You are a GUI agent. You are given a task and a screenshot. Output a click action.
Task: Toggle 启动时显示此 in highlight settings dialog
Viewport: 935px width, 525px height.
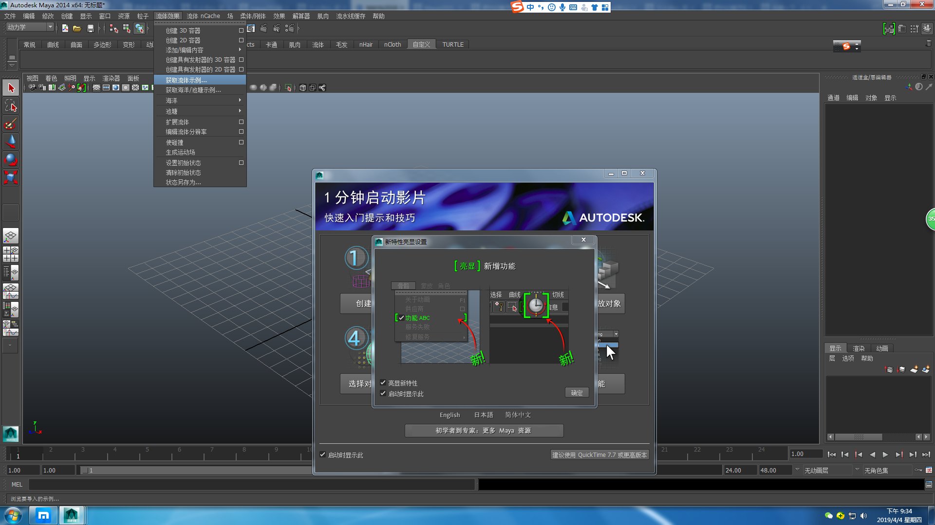tap(383, 394)
